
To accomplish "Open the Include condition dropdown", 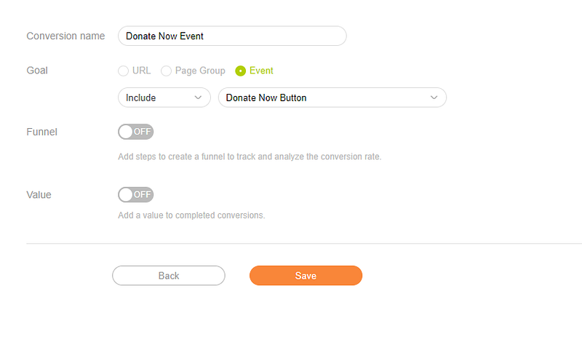I will tap(164, 98).
